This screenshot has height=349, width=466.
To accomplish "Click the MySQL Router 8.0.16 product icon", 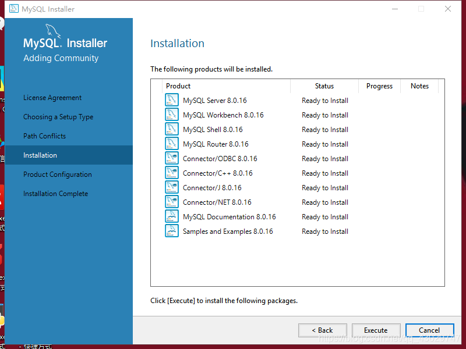I will pyautogui.click(x=172, y=144).
